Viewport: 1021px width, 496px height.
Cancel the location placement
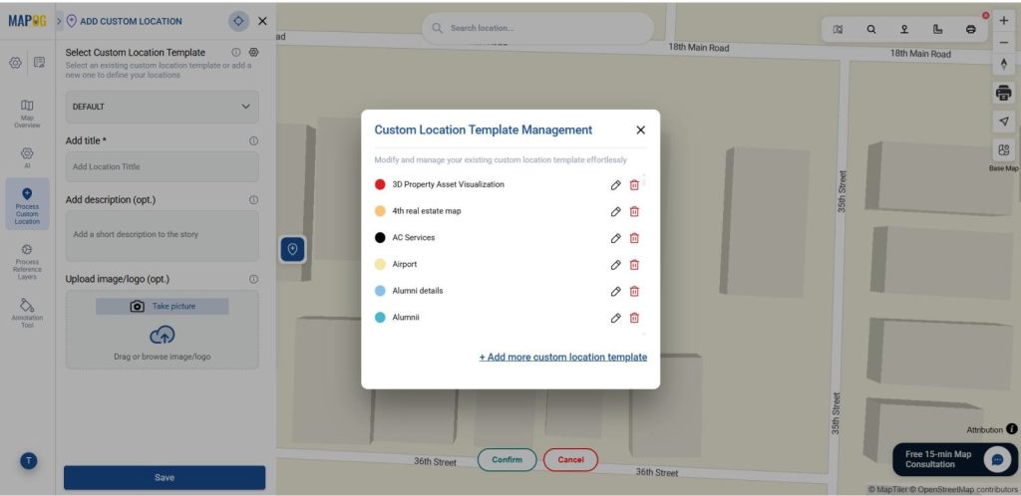pyautogui.click(x=570, y=459)
